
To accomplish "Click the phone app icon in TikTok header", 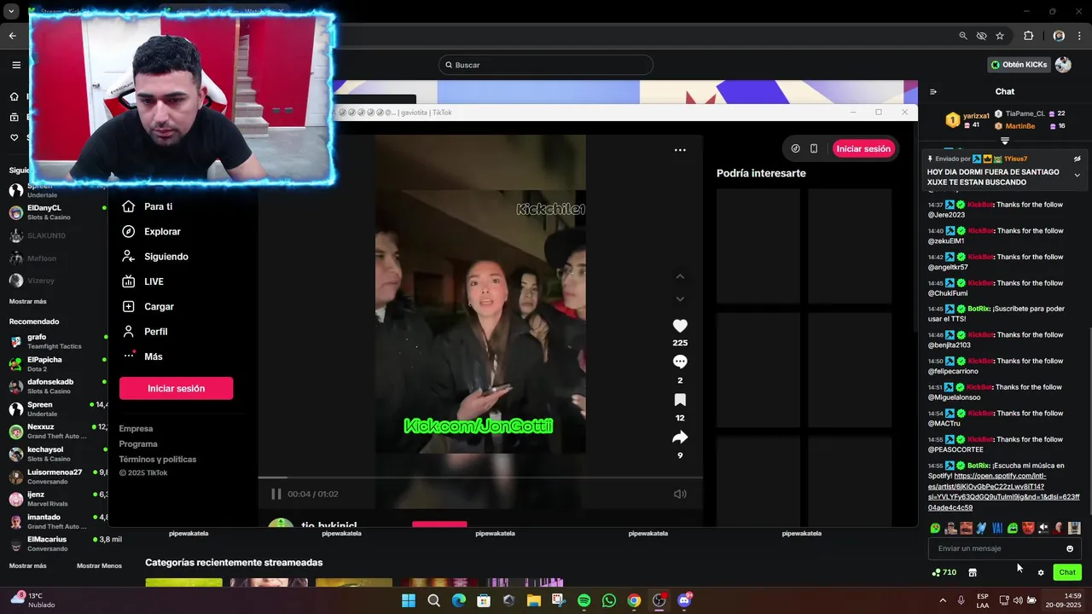I will point(814,148).
